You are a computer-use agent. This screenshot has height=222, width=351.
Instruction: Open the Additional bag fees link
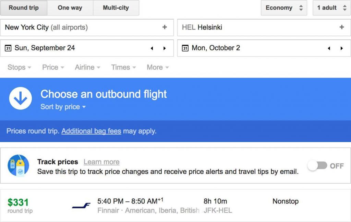click(91, 131)
